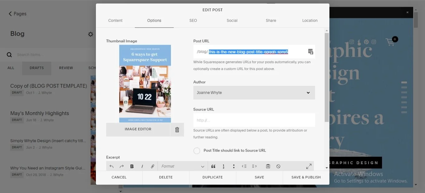Insert numbered list in Excerpt
The image size is (425, 193).
224,166
